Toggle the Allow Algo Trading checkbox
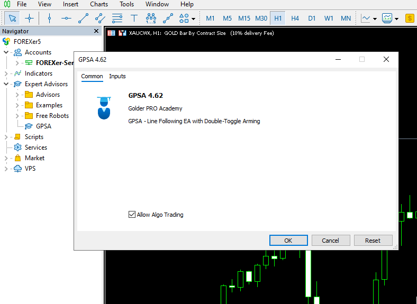This screenshot has height=304, width=417. point(132,215)
